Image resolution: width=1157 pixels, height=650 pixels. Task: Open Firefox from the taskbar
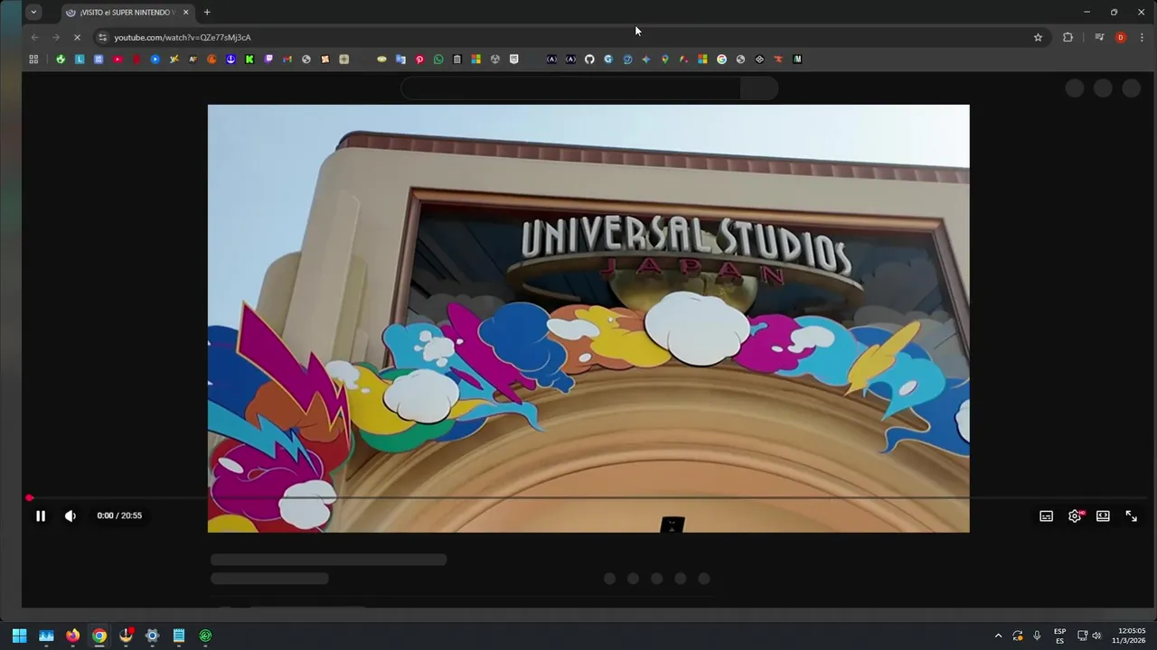pos(72,635)
